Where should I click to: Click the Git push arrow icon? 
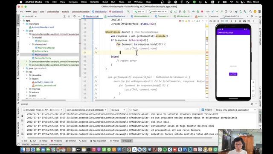pos(221,12)
